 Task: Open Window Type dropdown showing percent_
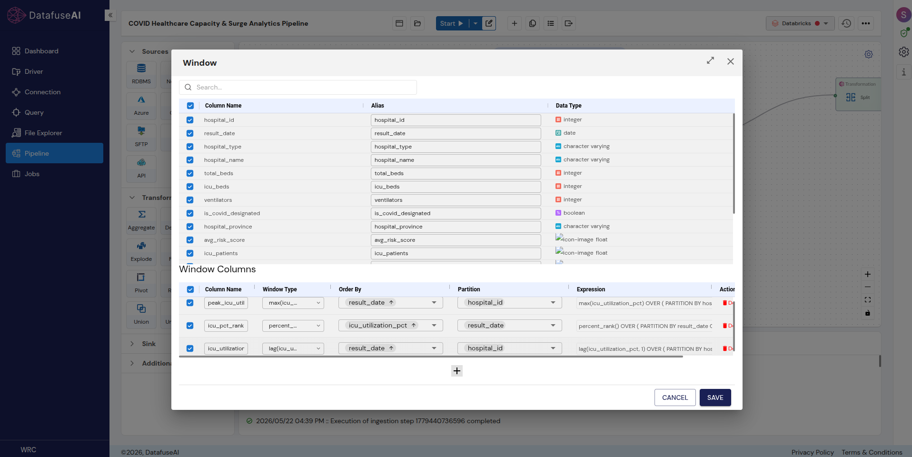(x=293, y=326)
